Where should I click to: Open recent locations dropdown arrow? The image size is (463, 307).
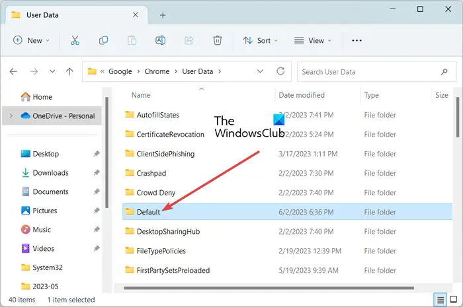[52, 71]
